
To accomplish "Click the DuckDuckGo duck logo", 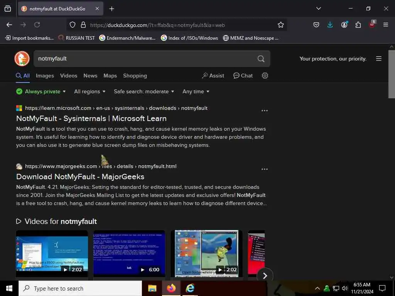I will point(22,59).
